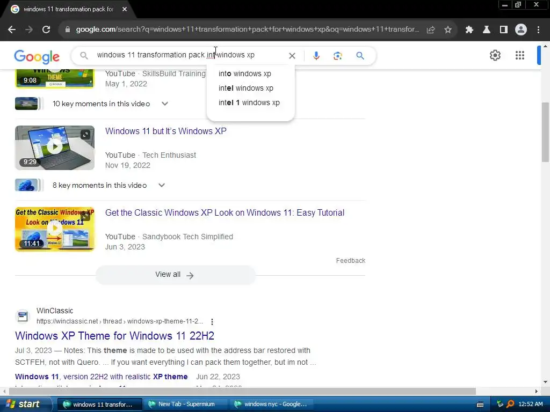The image size is (550, 412).
Task: Click the winclassic.net breadcrumb URL
Action: 120,321
